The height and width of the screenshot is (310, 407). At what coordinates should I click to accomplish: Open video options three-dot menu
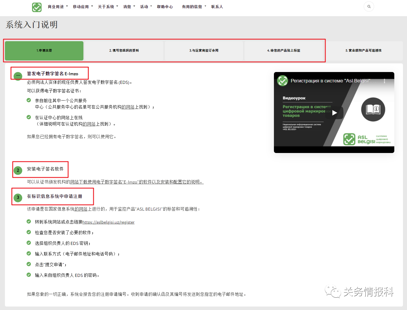[x=384, y=81]
